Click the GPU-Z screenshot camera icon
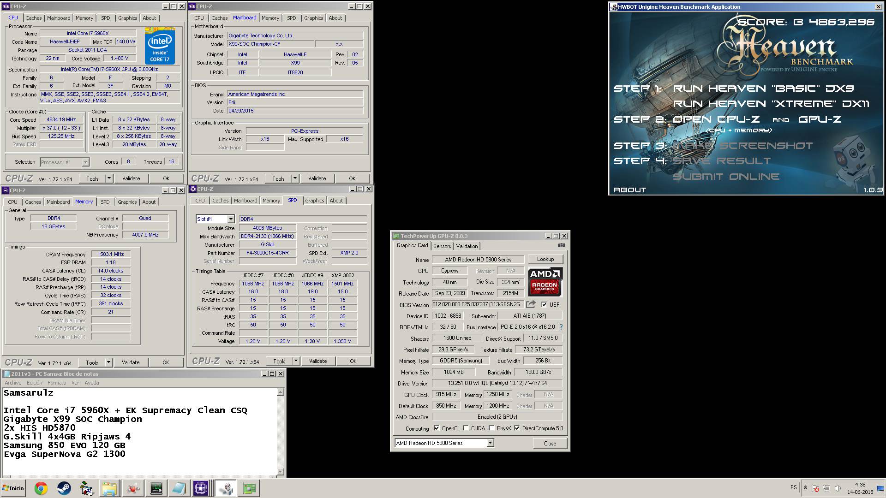 [561, 246]
